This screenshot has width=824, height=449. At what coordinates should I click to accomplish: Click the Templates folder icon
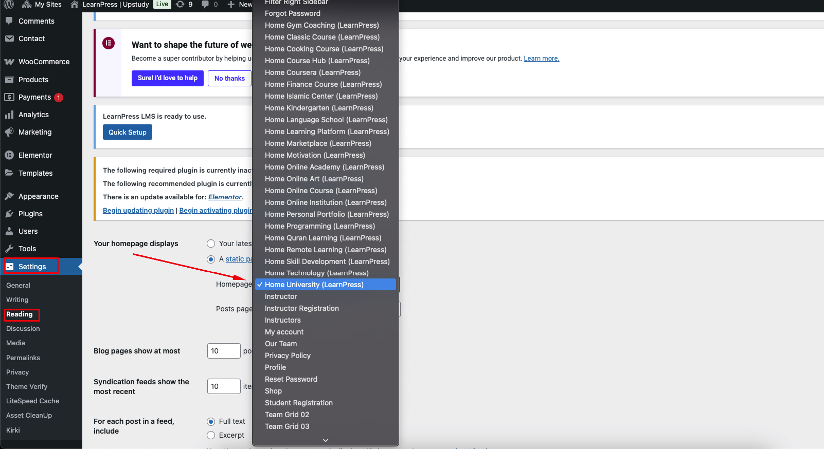[x=9, y=173]
